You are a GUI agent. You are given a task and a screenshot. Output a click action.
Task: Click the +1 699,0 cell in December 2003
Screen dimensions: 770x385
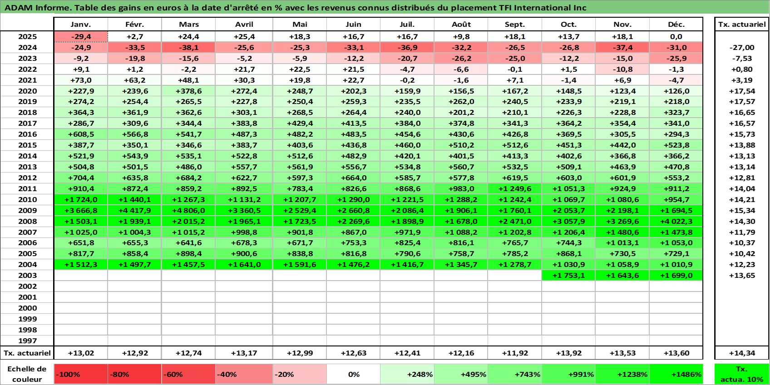[x=676, y=276]
